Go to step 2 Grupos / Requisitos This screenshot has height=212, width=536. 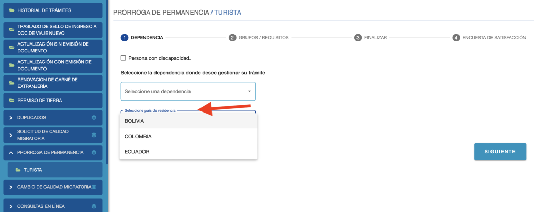point(259,38)
